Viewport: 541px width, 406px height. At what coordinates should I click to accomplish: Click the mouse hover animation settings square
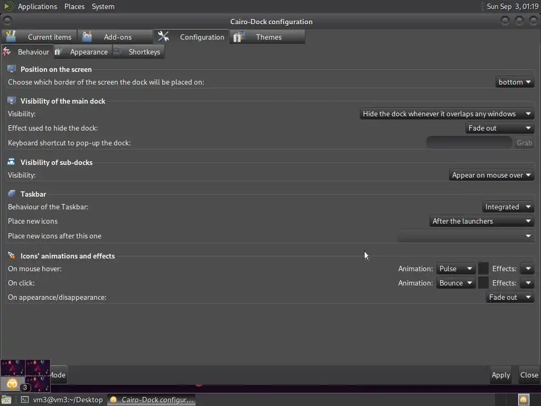(483, 269)
